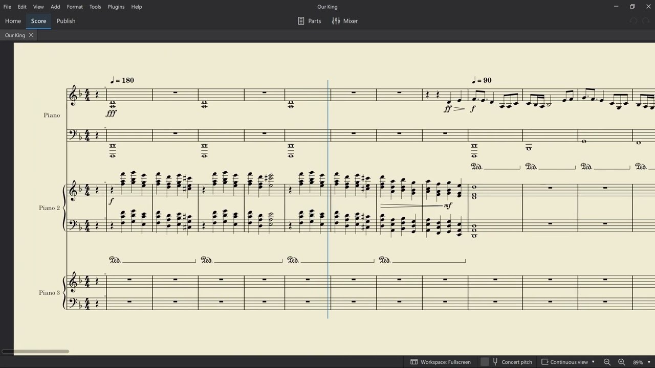Select the Piano 2 decrescendo hairpin
655x368 pixels.
pyautogui.click(x=411, y=205)
